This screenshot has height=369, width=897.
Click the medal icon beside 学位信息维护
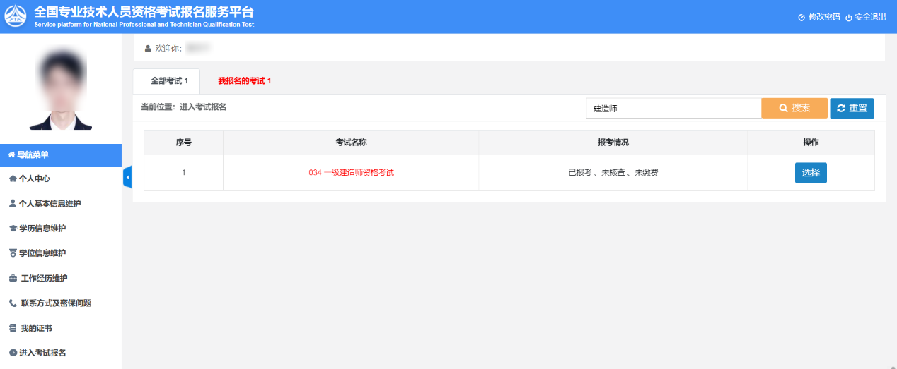[13, 253]
